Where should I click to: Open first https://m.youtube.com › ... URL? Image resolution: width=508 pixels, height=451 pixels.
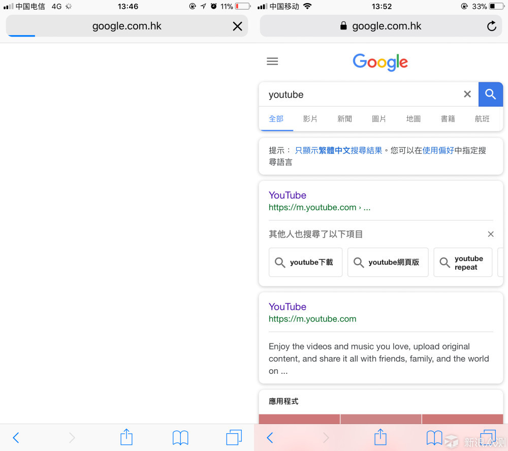tap(320, 207)
